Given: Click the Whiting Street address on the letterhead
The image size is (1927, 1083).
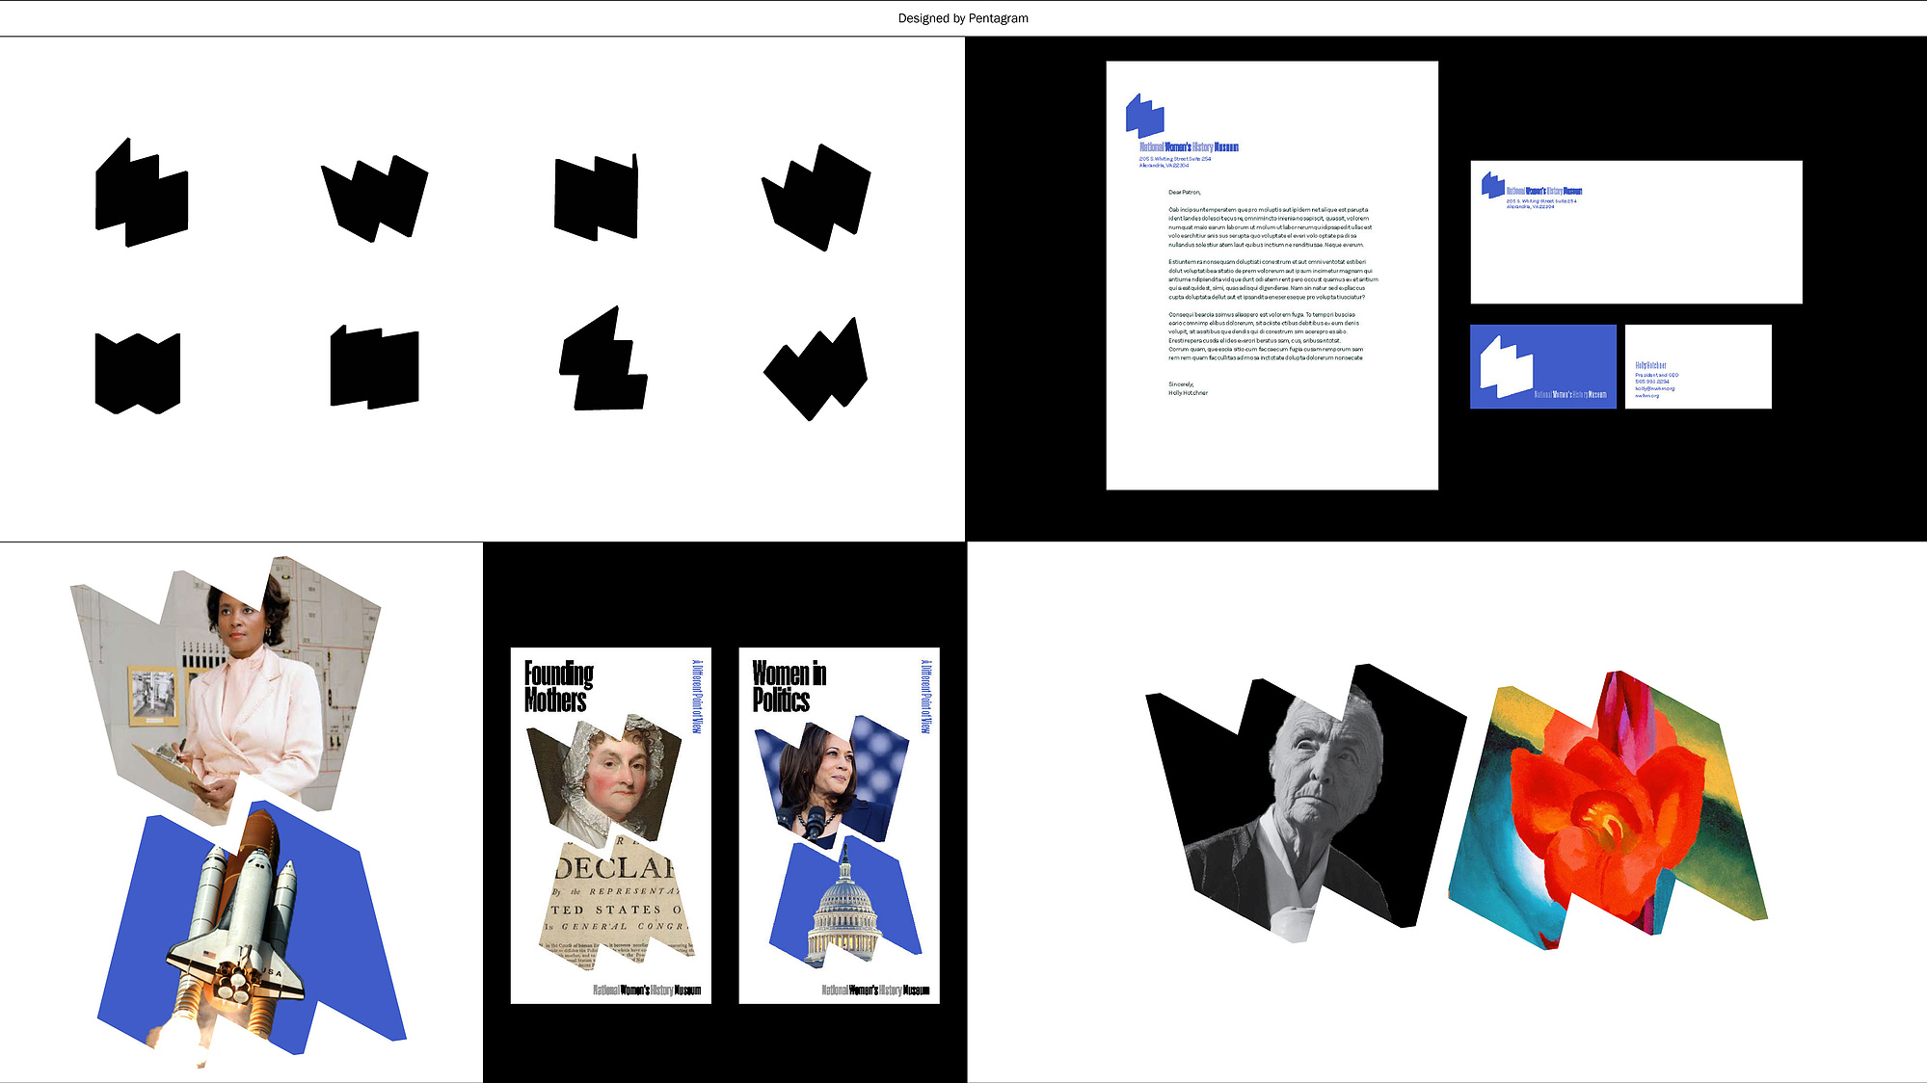Looking at the screenshot, I should [x=1175, y=162].
